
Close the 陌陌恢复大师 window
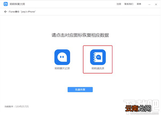(x=156, y=4)
